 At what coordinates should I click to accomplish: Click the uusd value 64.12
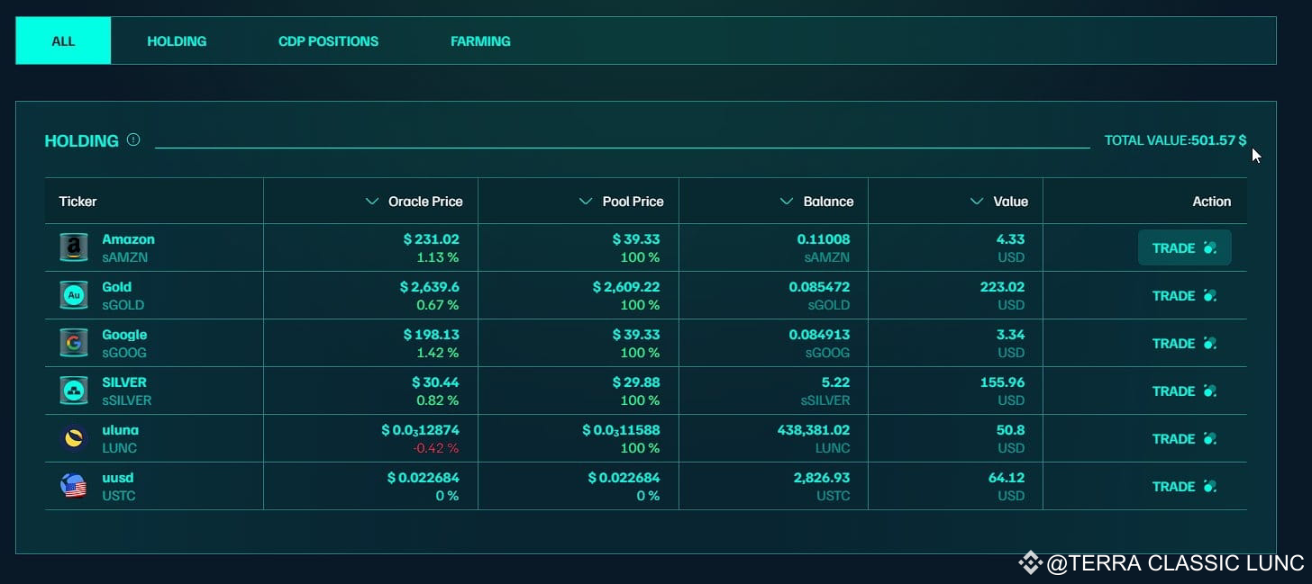(x=1007, y=478)
